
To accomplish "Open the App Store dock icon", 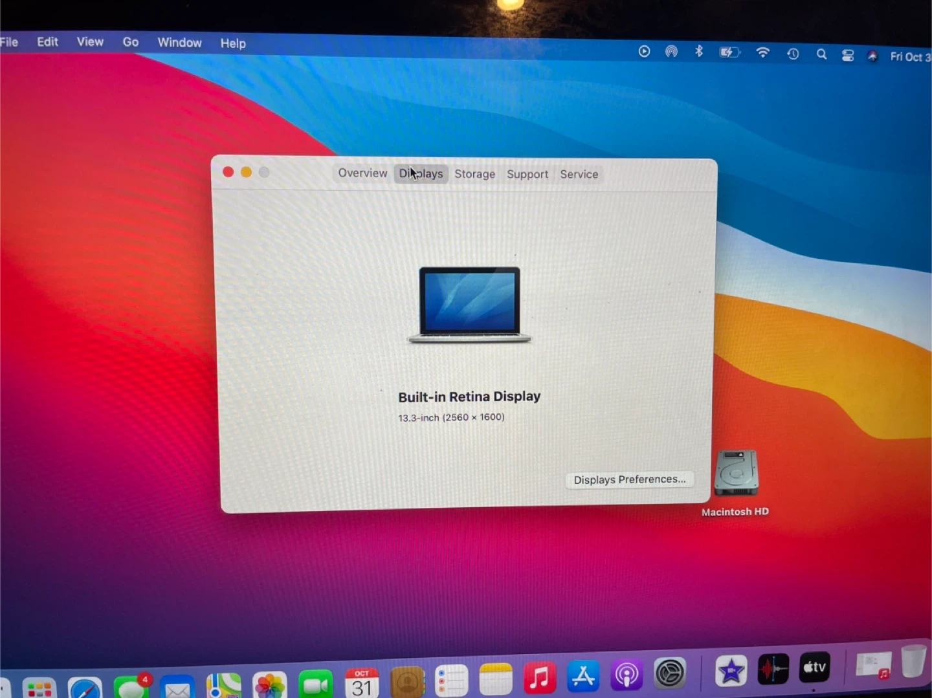I will point(583,677).
